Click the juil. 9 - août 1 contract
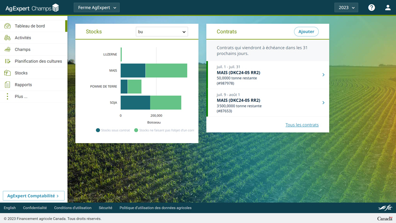This screenshot has width=396, height=223. click(268, 103)
